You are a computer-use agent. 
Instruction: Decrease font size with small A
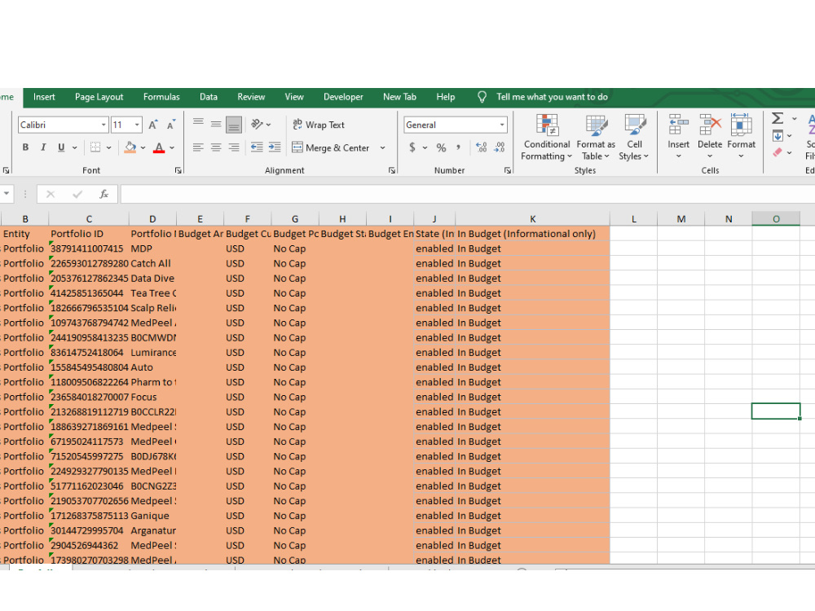170,125
